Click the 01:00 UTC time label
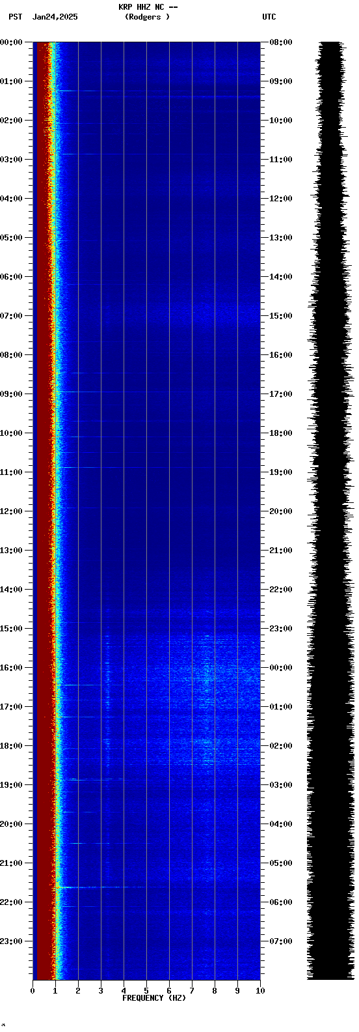Image resolution: width=359 pixels, height=1032 pixels. 281,707
